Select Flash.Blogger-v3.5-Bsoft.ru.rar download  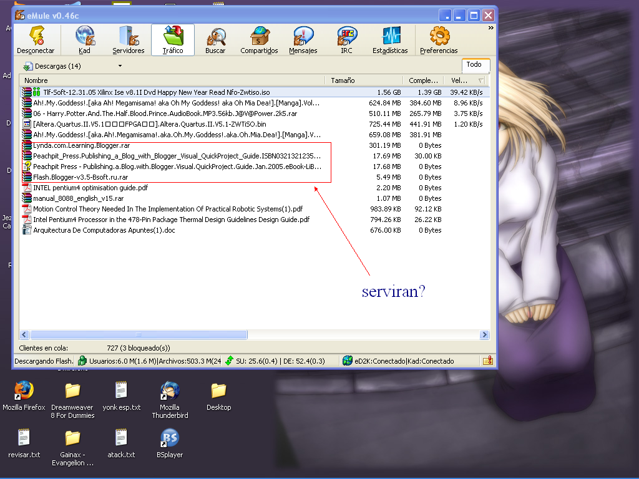255,177
